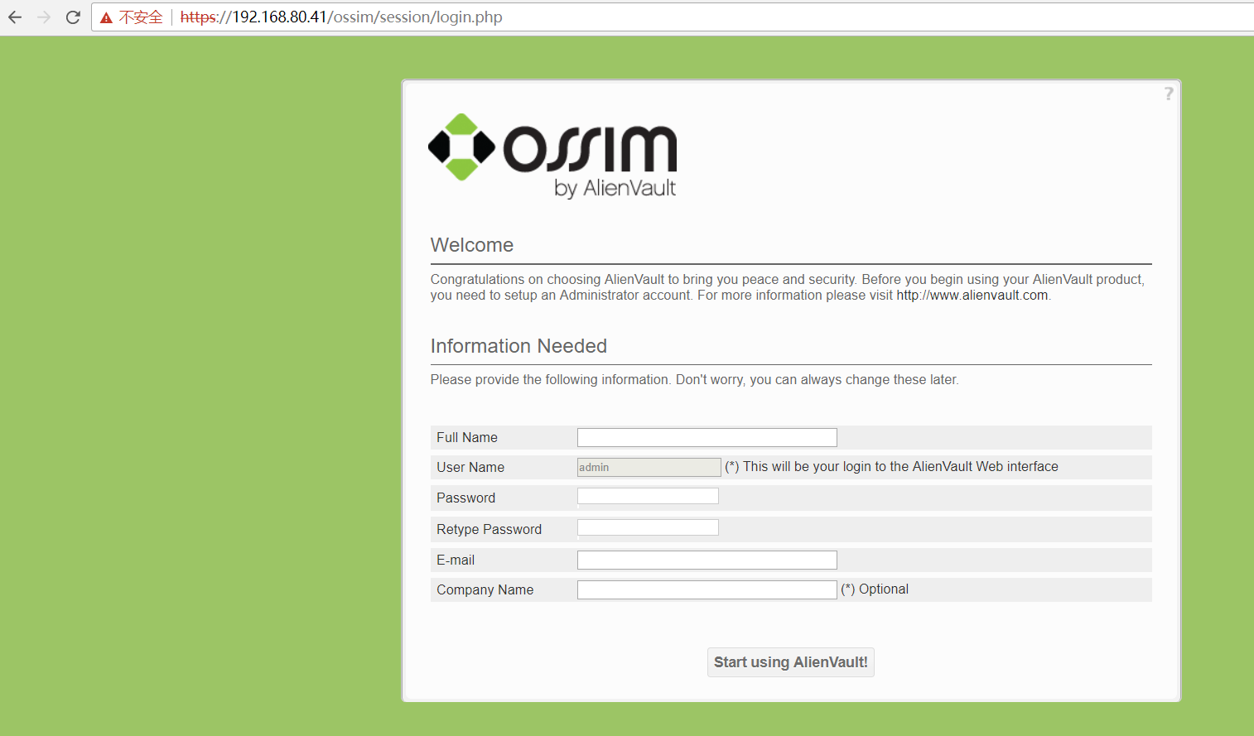Click the User Name label
This screenshot has width=1254, height=736.
pyautogui.click(x=470, y=467)
